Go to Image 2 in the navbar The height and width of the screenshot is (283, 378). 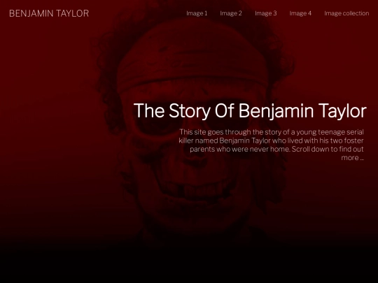pyautogui.click(x=231, y=13)
